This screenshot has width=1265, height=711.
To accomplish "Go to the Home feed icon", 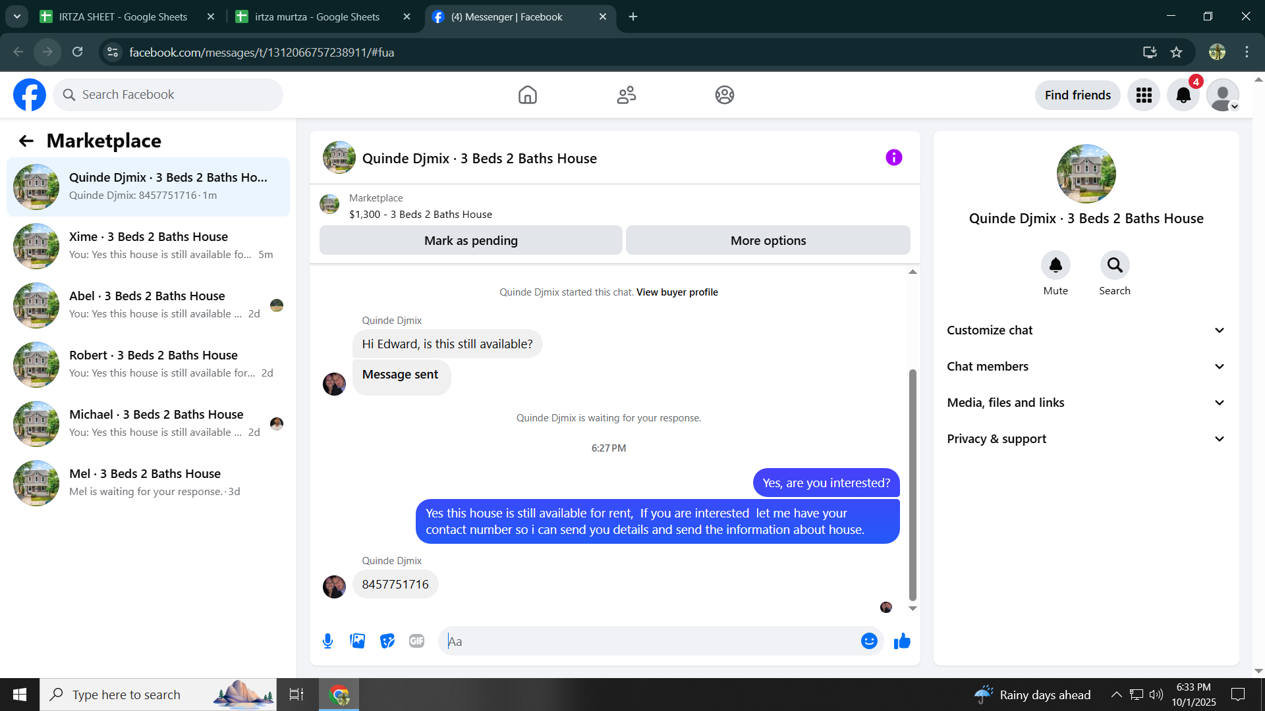I will click(x=527, y=95).
